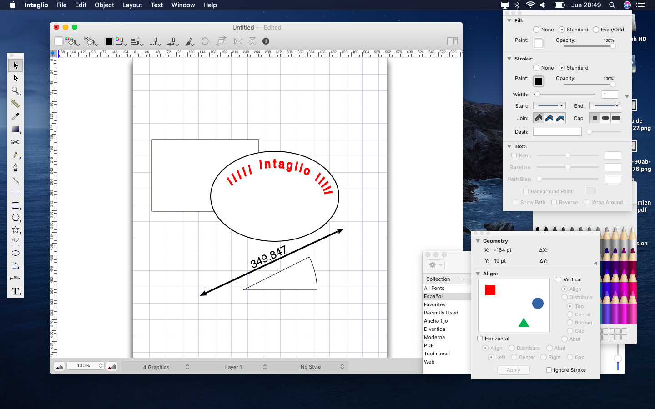Pick the Eyedropper tool
The image size is (655, 409).
point(15,116)
